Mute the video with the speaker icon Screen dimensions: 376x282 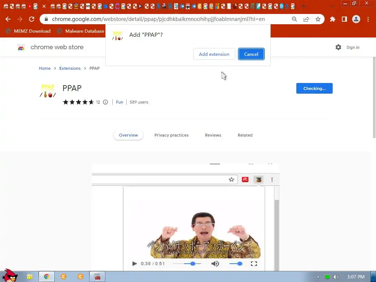pyautogui.click(x=215, y=264)
